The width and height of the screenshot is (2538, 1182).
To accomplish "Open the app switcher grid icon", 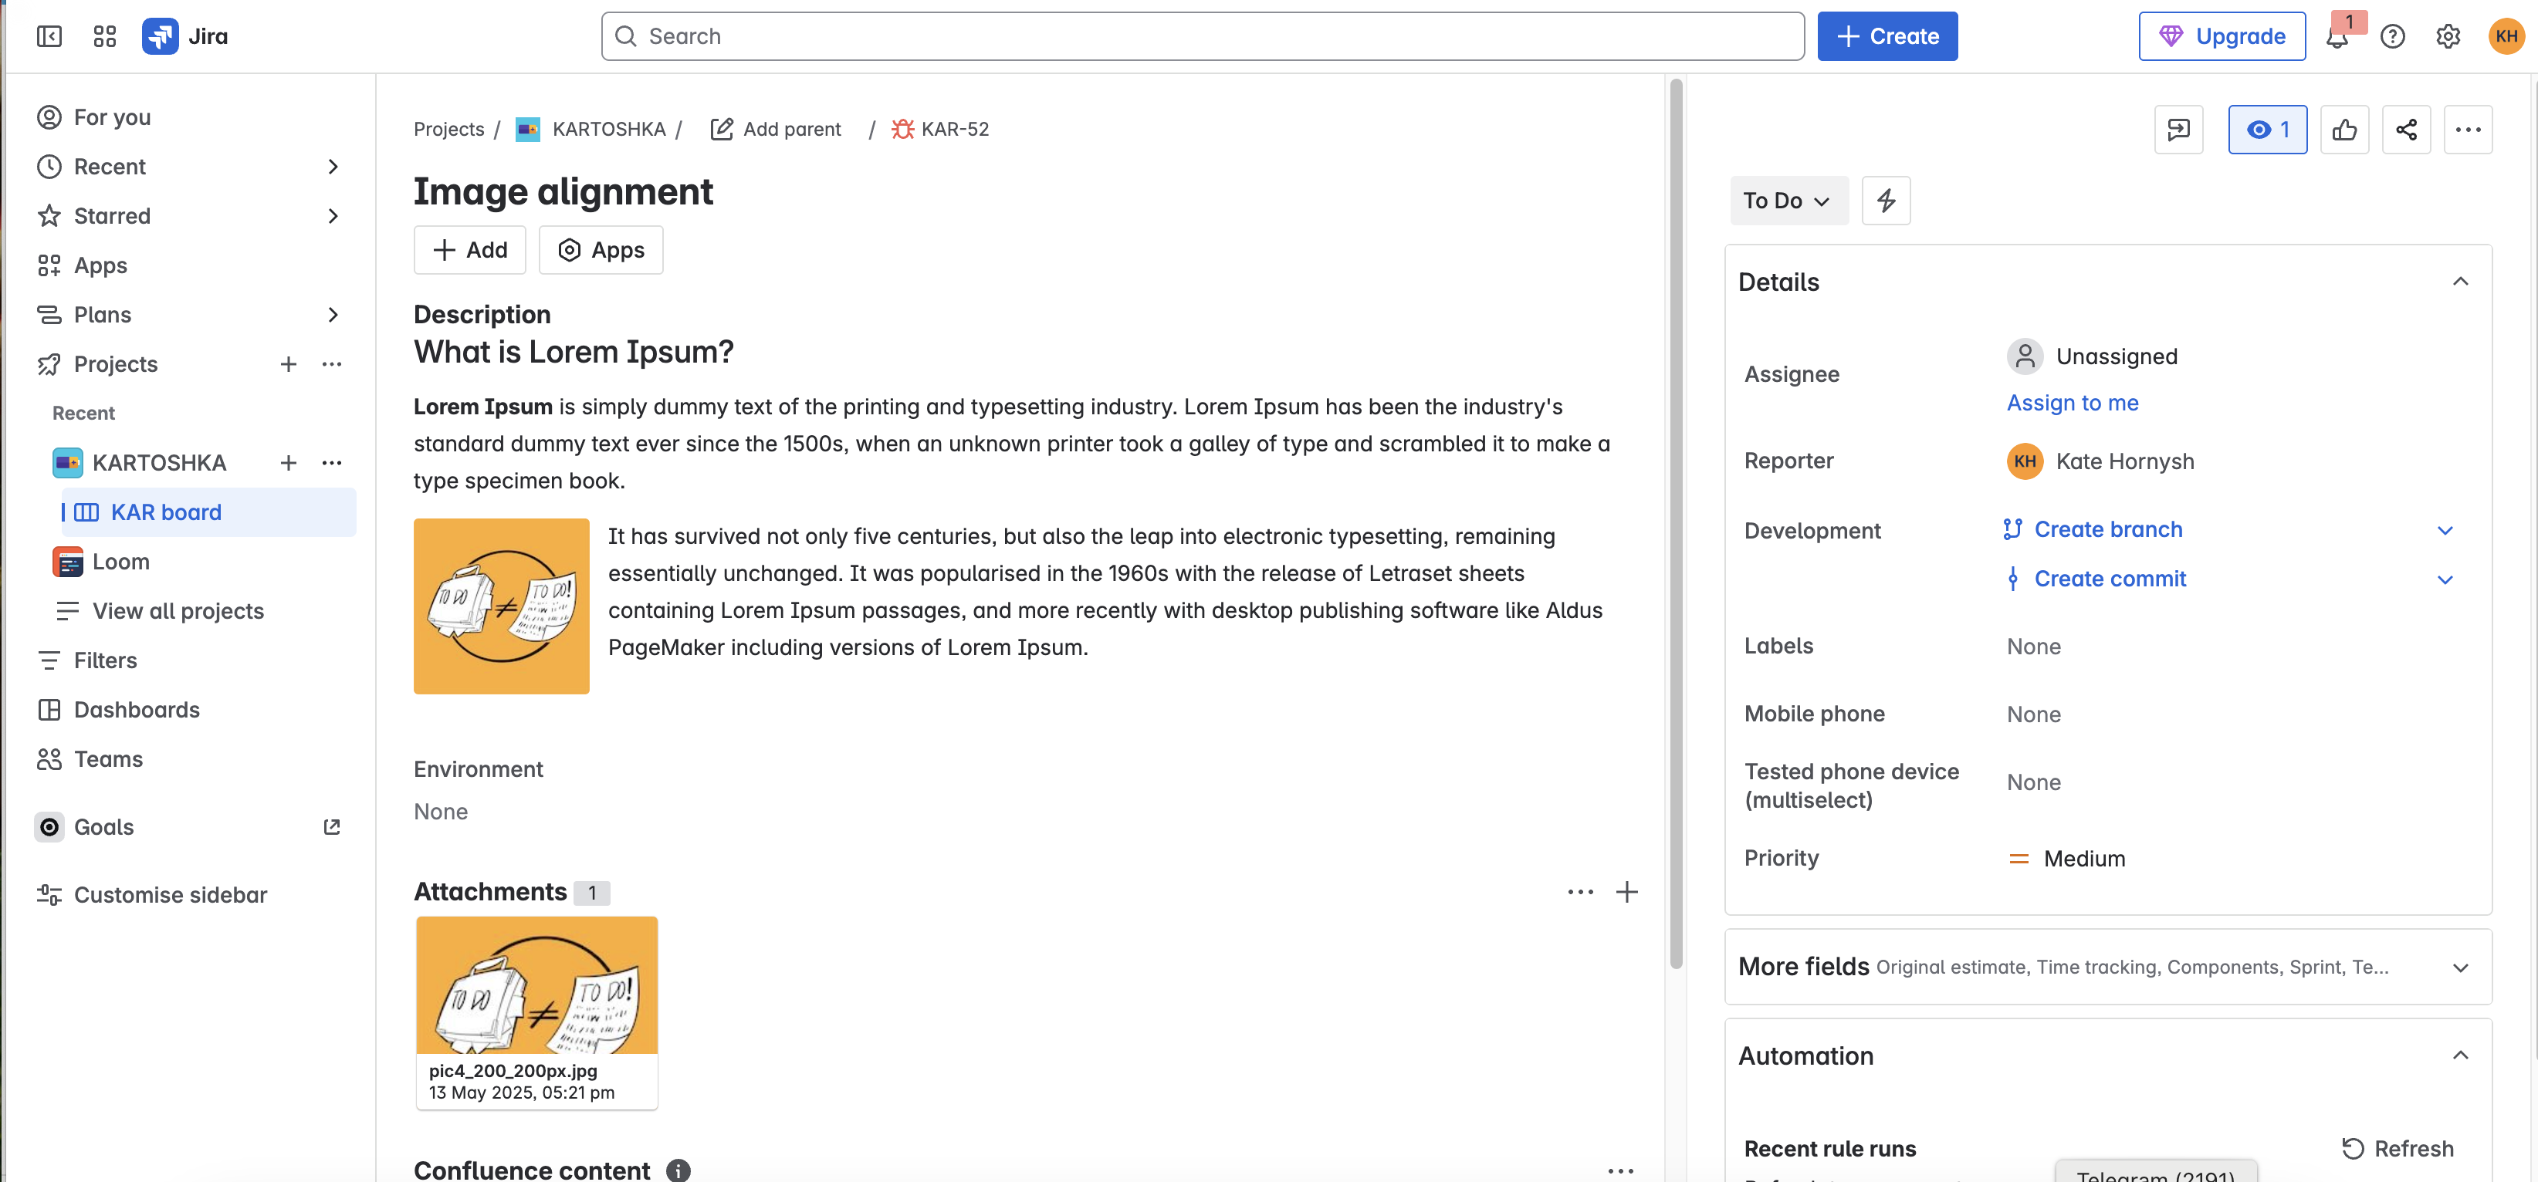I will (104, 36).
